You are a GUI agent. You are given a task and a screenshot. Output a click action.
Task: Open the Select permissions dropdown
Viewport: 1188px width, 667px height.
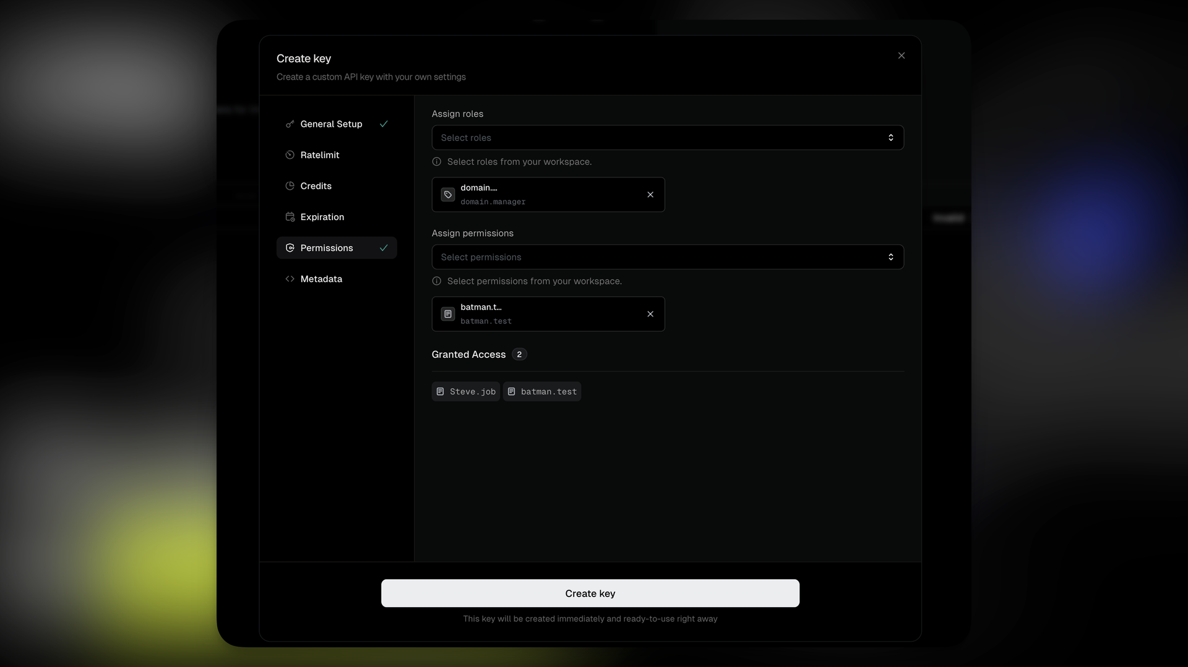(x=668, y=257)
